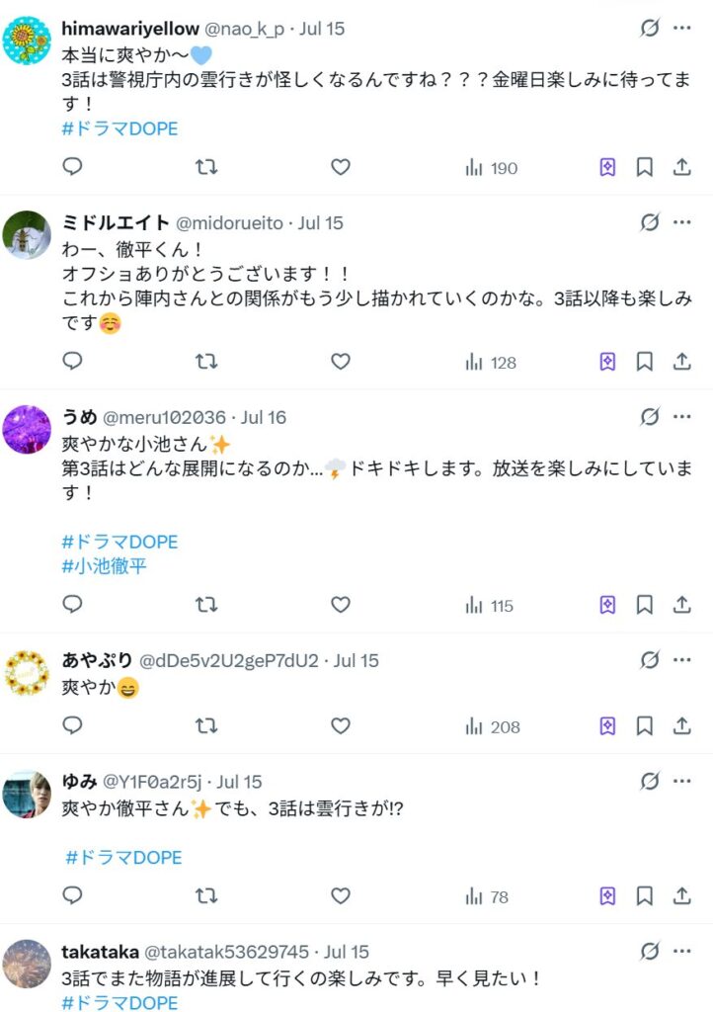Share himawariyellow's tweet

681,168
